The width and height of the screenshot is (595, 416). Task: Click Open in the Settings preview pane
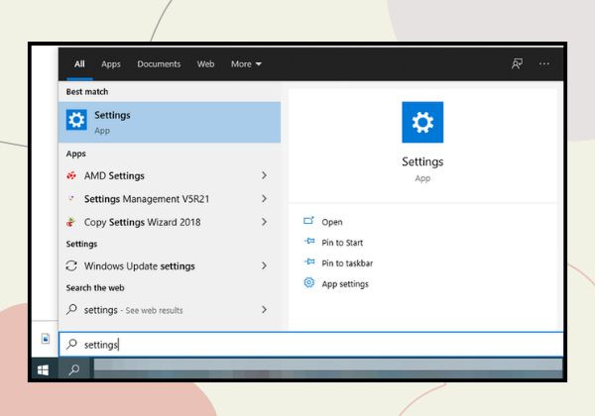click(331, 222)
